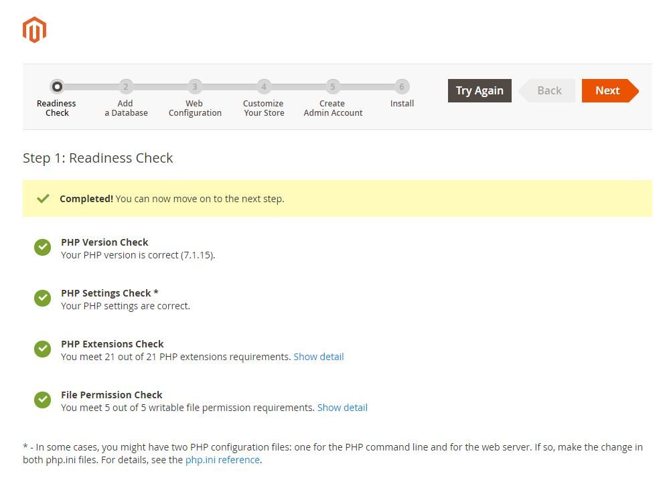Go to the Next step
The image size is (665, 492).
pyautogui.click(x=608, y=90)
